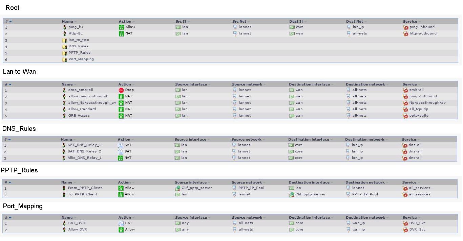Click PPTP_IP_Pool network icon in From_PPTP_Client row

tap(234, 188)
